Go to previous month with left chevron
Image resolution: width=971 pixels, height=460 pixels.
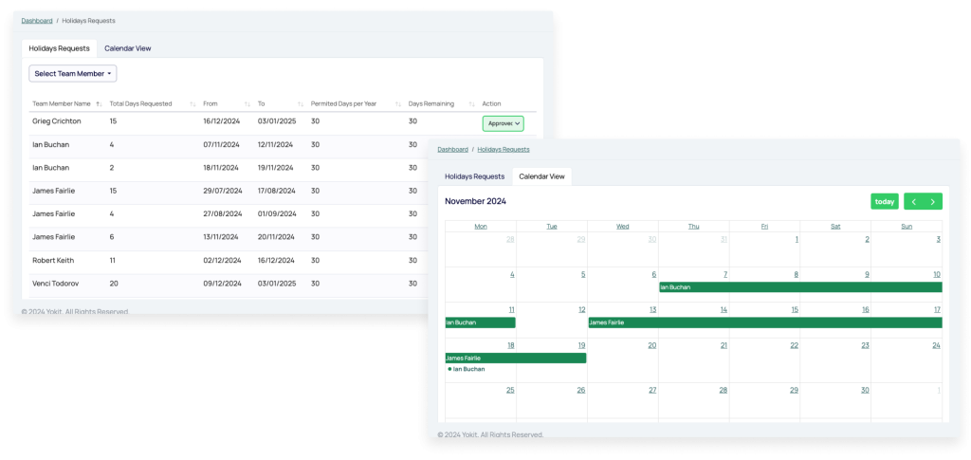913,201
